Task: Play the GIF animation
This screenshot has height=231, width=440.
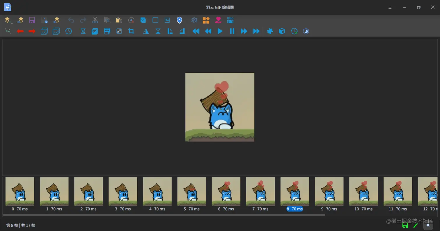Action: pyautogui.click(x=220, y=31)
